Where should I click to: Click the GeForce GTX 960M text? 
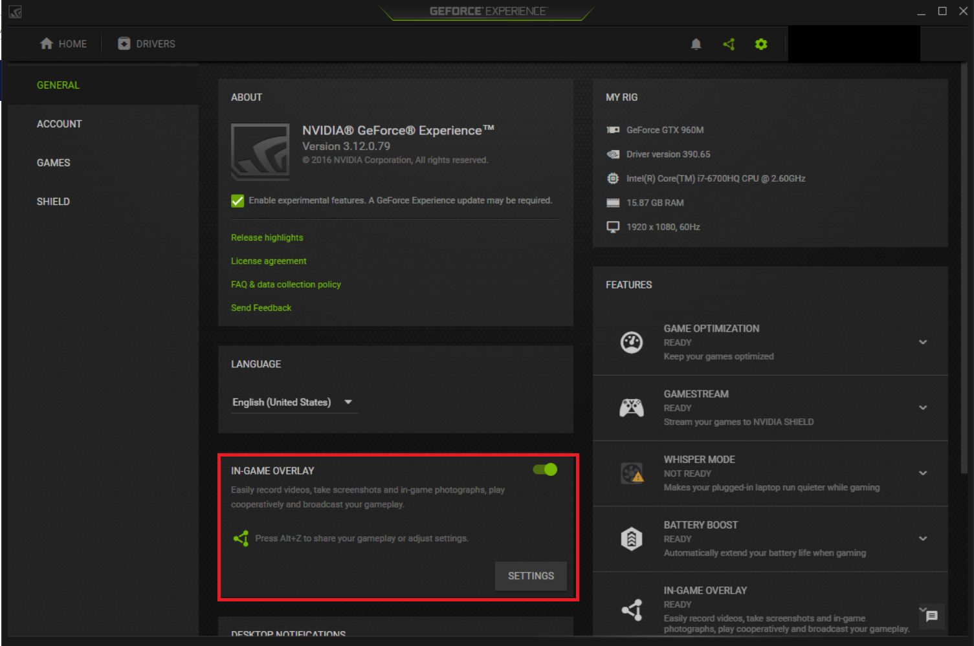[x=665, y=130]
